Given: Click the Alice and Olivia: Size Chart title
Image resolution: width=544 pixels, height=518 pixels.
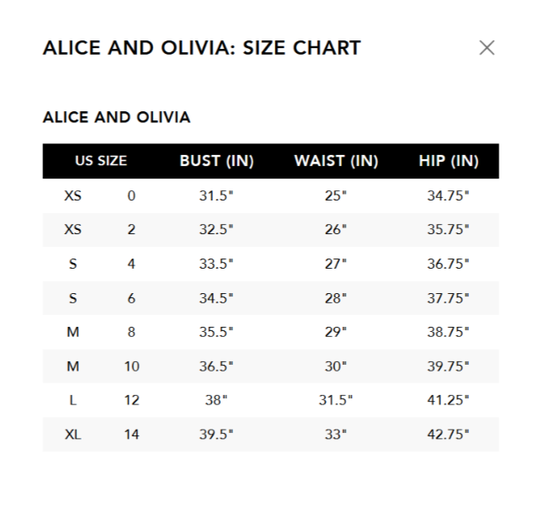Looking at the screenshot, I should 201,48.
